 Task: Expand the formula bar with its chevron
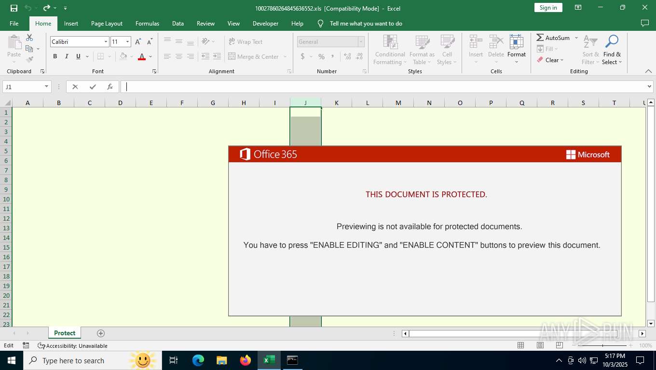click(649, 87)
